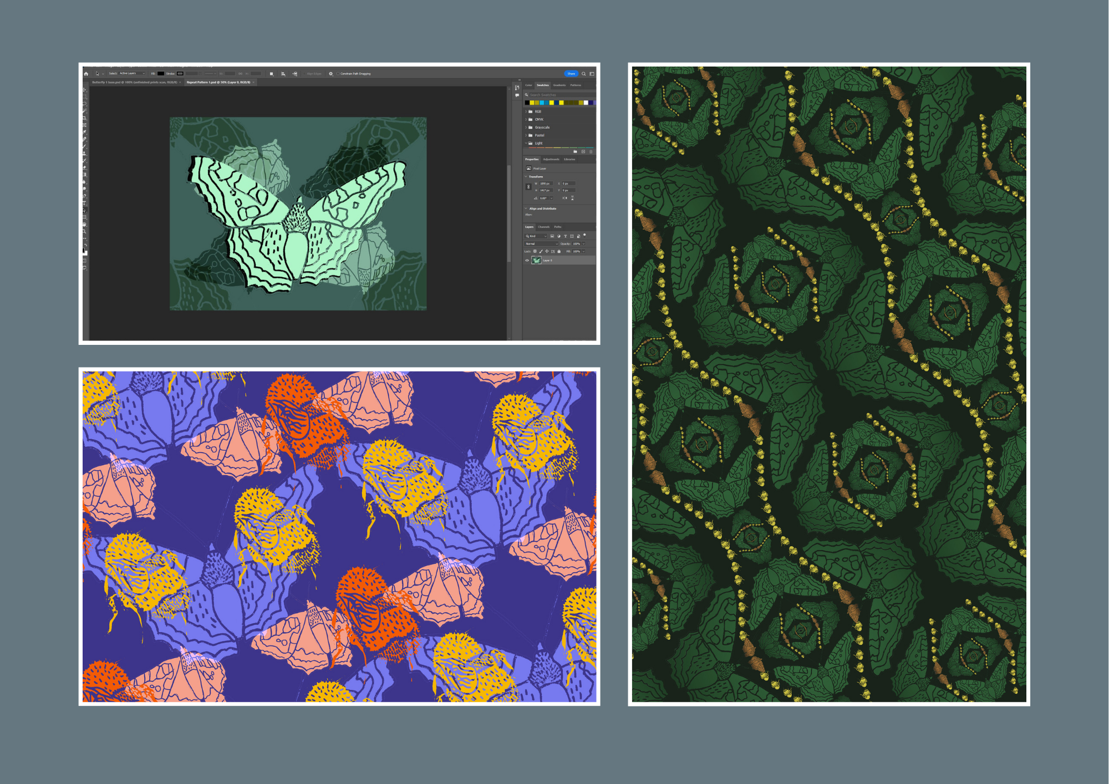Click the blue Share button
Screen dimensions: 1109x784
click(x=571, y=74)
